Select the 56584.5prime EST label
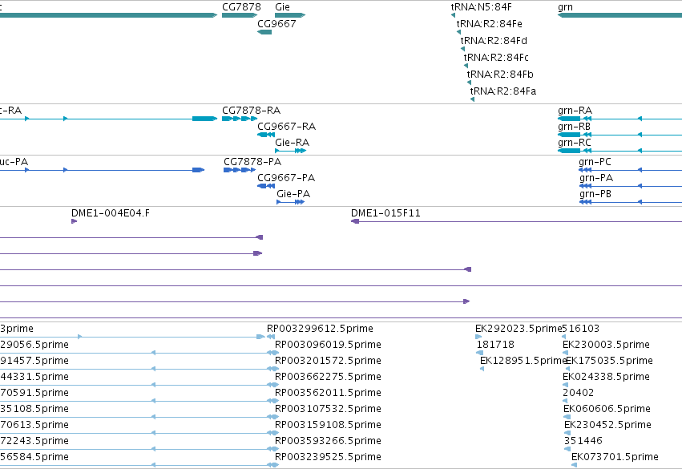The height and width of the screenshot is (469, 682). pos(34,457)
